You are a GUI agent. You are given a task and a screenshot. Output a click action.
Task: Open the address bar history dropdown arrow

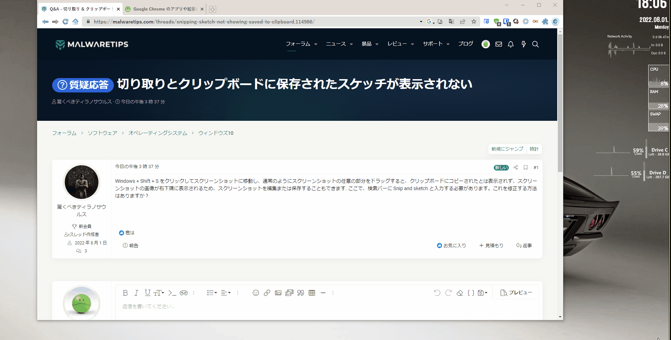point(421,22)
